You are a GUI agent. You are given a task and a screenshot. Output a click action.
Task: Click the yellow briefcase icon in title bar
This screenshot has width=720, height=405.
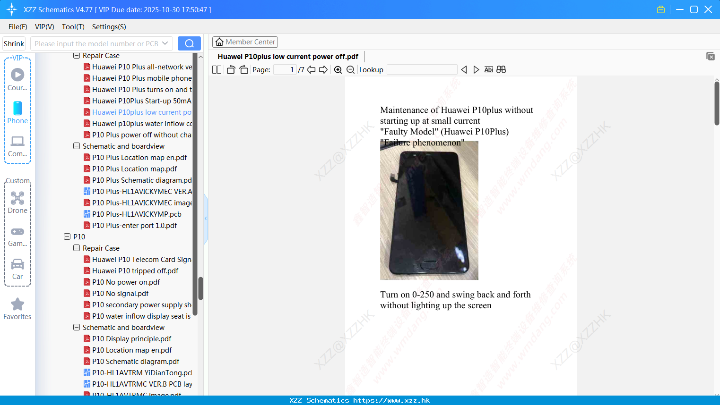(661, 9)
